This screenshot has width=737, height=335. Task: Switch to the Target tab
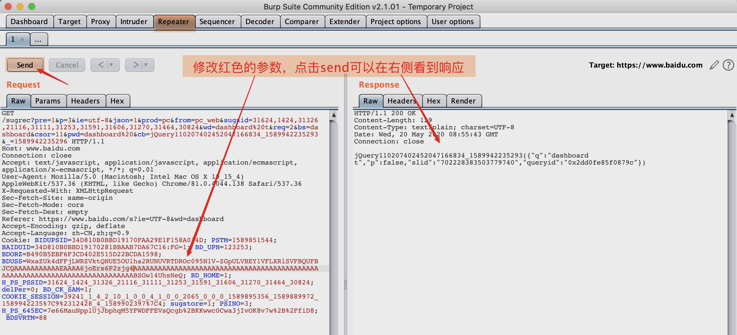(69, 22)
